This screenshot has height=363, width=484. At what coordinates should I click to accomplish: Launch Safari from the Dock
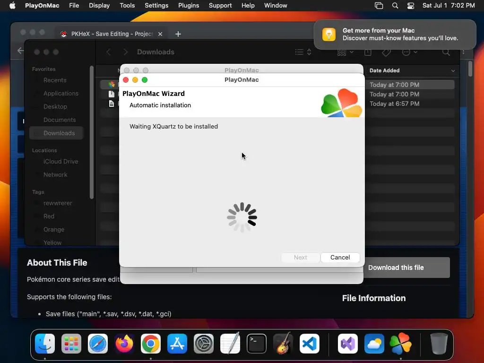click(98, 344)
